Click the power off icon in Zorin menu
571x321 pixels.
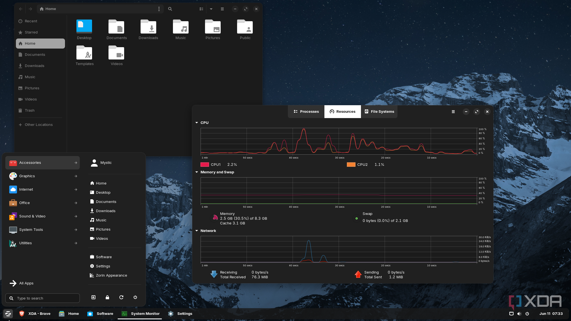[135, 297]
